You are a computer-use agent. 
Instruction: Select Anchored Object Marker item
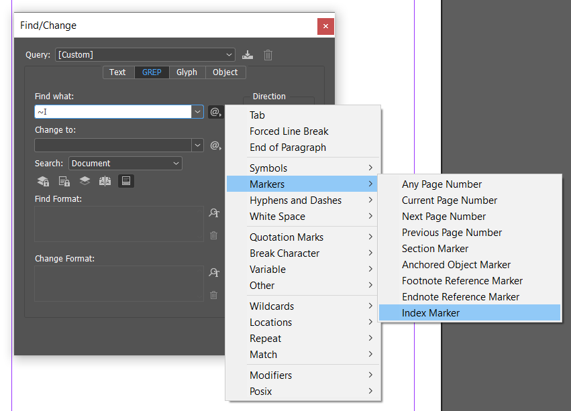pyautogui.click(x=470, y=264)
